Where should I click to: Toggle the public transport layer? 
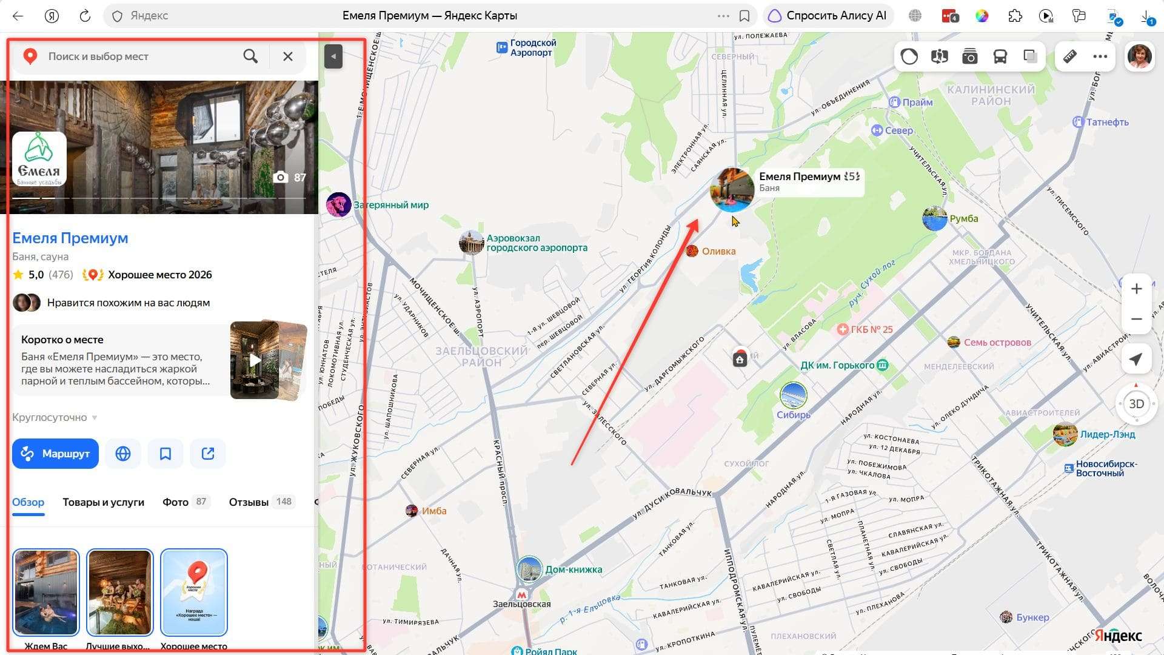point(1000,57)
